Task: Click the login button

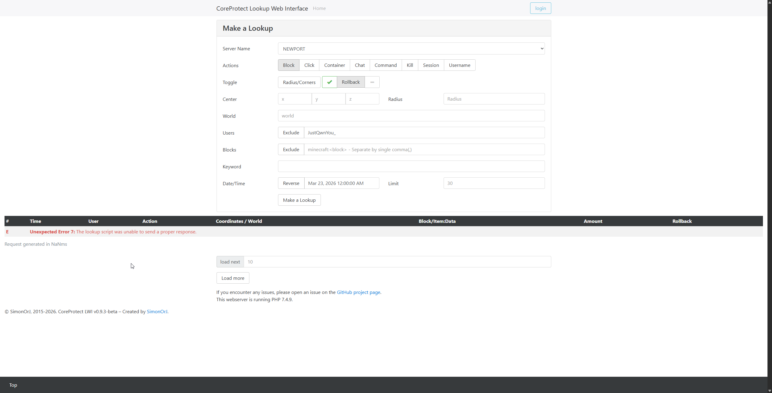Action: 540,8
